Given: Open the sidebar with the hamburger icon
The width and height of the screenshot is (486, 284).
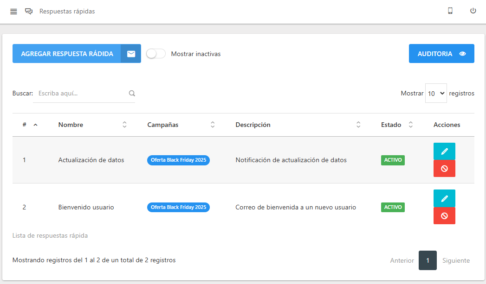Looking at the screenshot, I should 13,12.
